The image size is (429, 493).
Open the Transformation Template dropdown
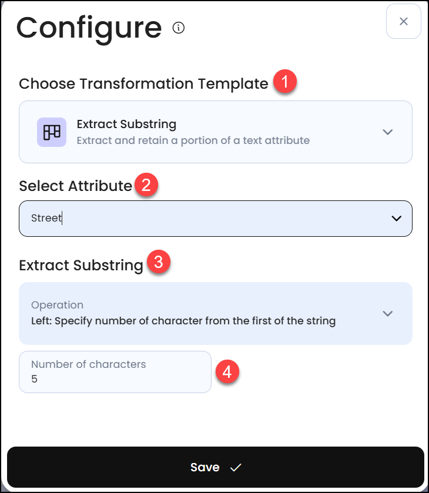pos(215,132)
